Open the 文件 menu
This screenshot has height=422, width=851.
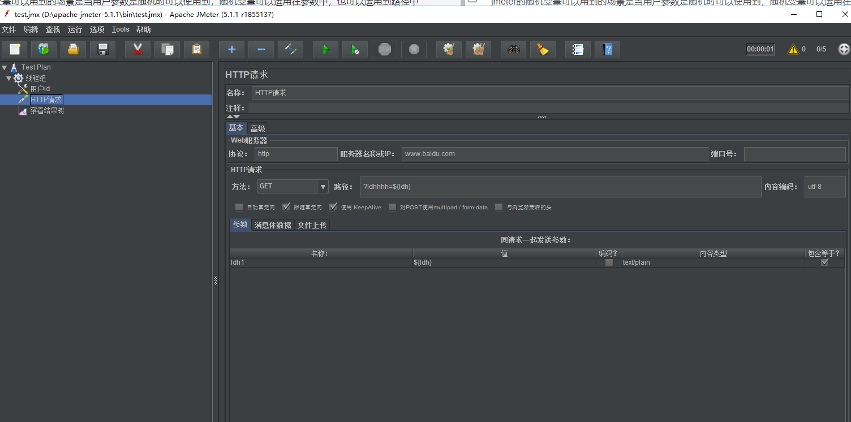(9, 29)
